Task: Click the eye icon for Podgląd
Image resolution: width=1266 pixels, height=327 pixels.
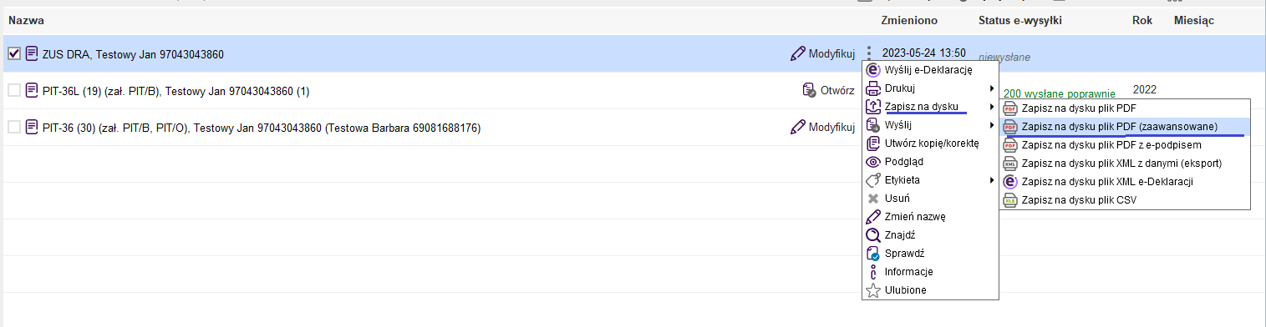Action: coord(872,162)
